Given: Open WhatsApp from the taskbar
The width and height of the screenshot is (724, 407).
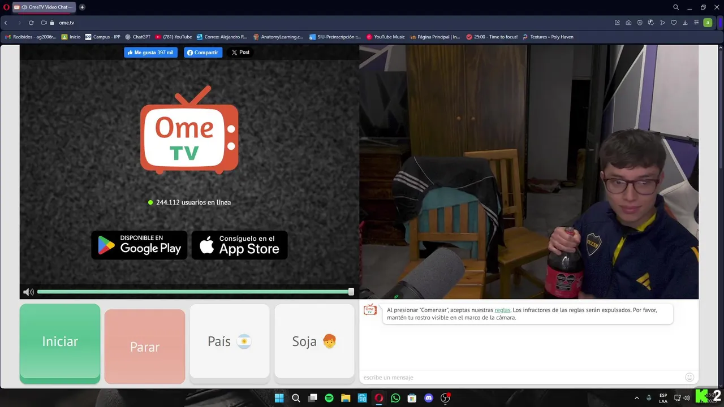Looking at the screenshot, I should pyautogui.click(x=395, y=398).
